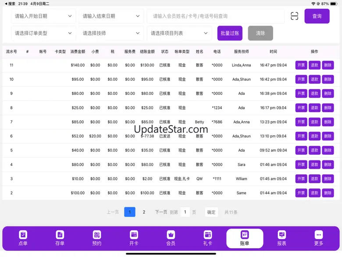Go to page 2 of results
The height and width of the screenshot is (257, 342).
coord(144,212)
